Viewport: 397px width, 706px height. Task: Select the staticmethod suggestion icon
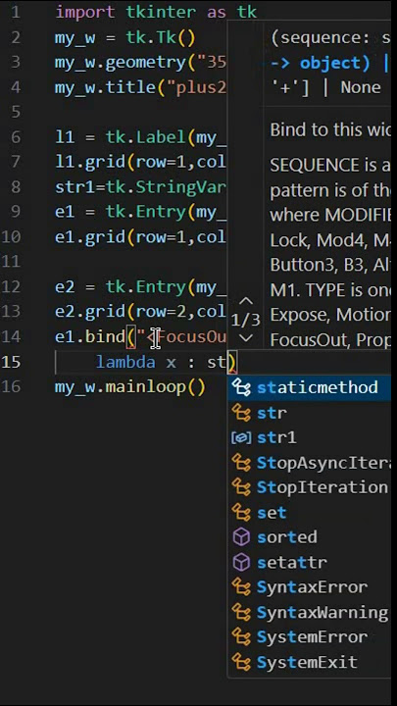tap(241, 387)
